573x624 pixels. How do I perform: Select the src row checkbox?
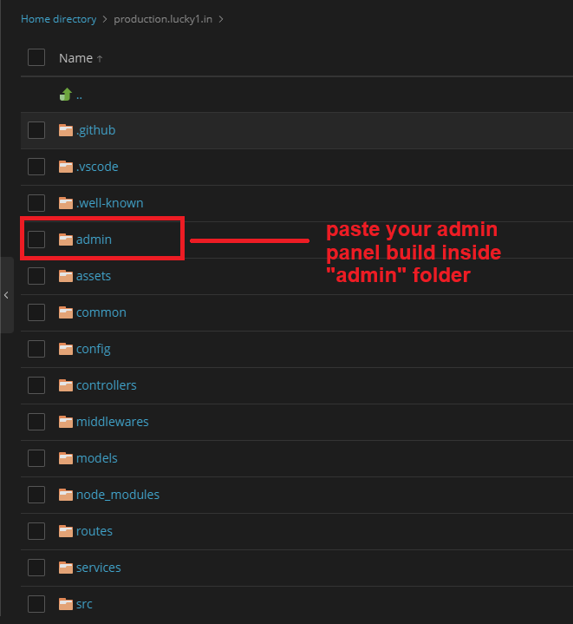point(36,604)
